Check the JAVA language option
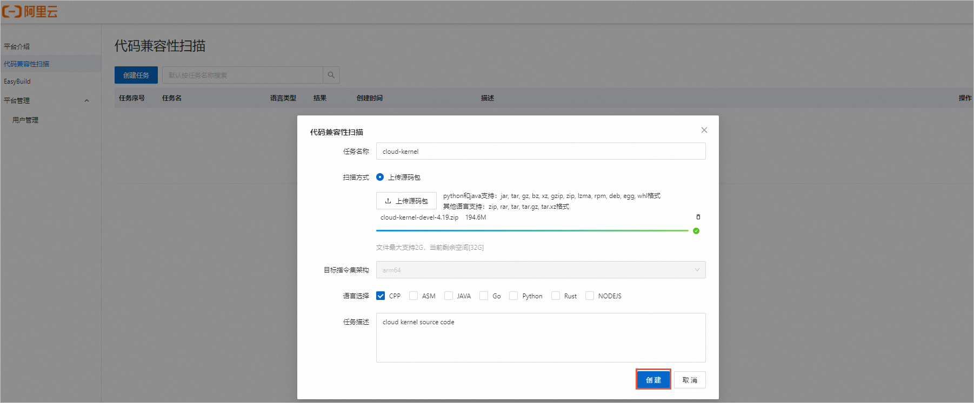 click(449, 296)
